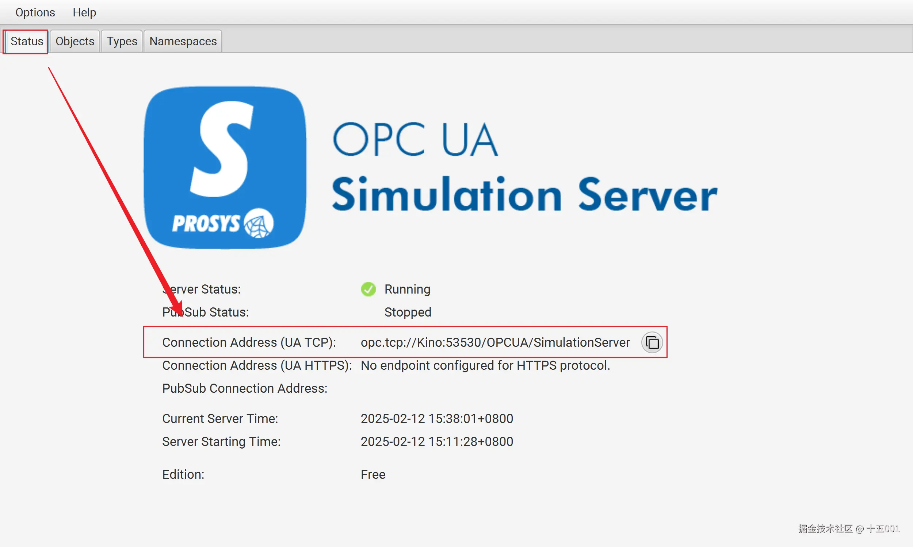Select the Namespaces tab
This screenshot has height=547, width=913.
(x=183, y=41)
